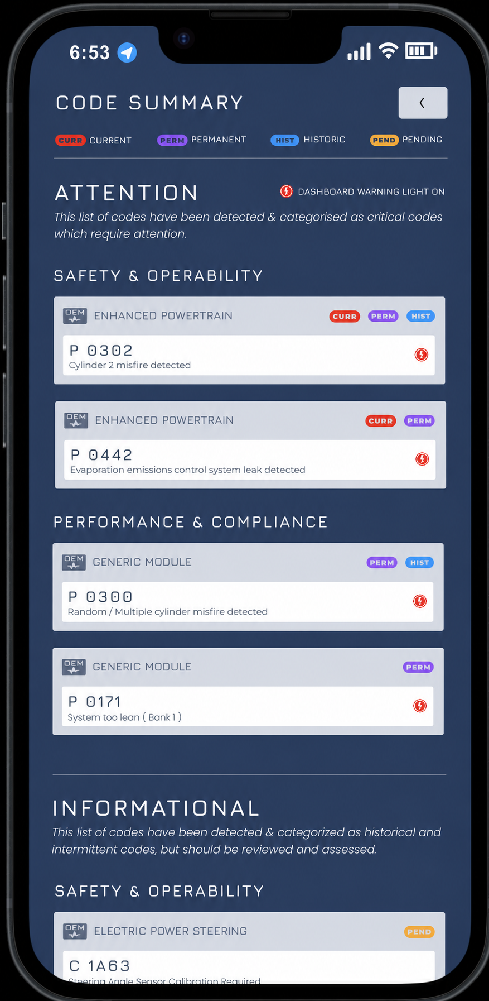Click the warning light icon for P 0171
This screenshot has height=1001, width=489.
coord(420,706)
